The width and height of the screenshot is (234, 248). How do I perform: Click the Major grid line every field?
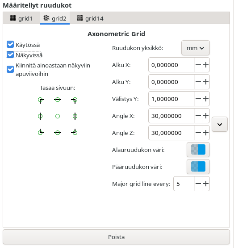184,184
